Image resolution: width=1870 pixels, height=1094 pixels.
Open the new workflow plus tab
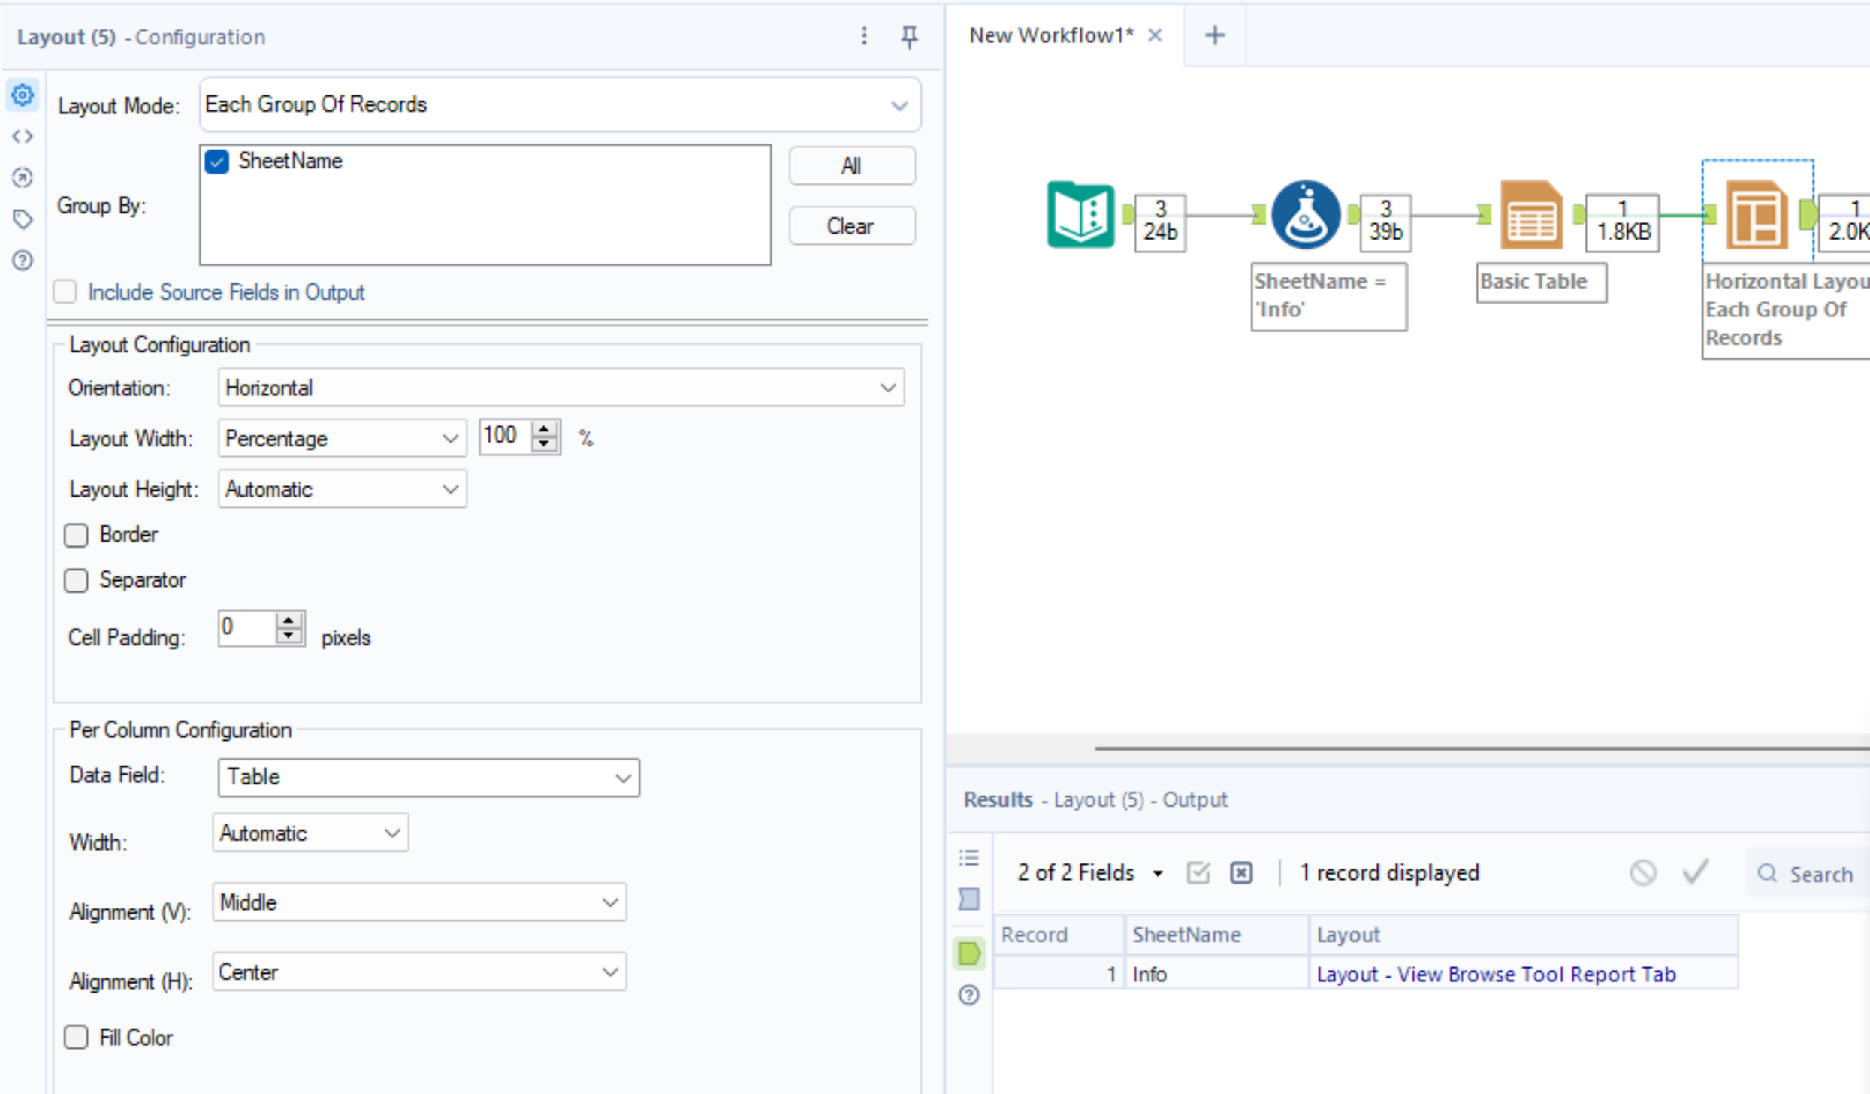[x=1214, y=35]
